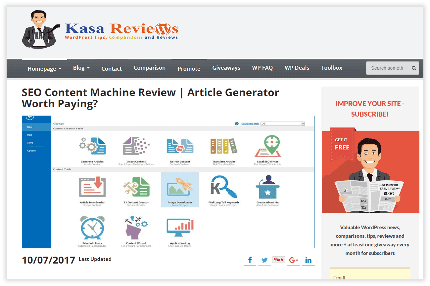430x286 pixels.
Task: Launch the Re-Mix Content combiner
Action: tap(180, 149)
